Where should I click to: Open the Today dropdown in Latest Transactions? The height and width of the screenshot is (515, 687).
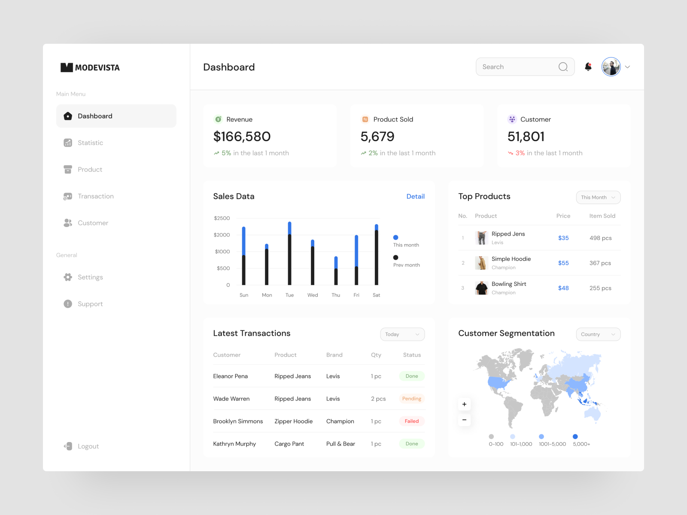[x=402, y=334]
